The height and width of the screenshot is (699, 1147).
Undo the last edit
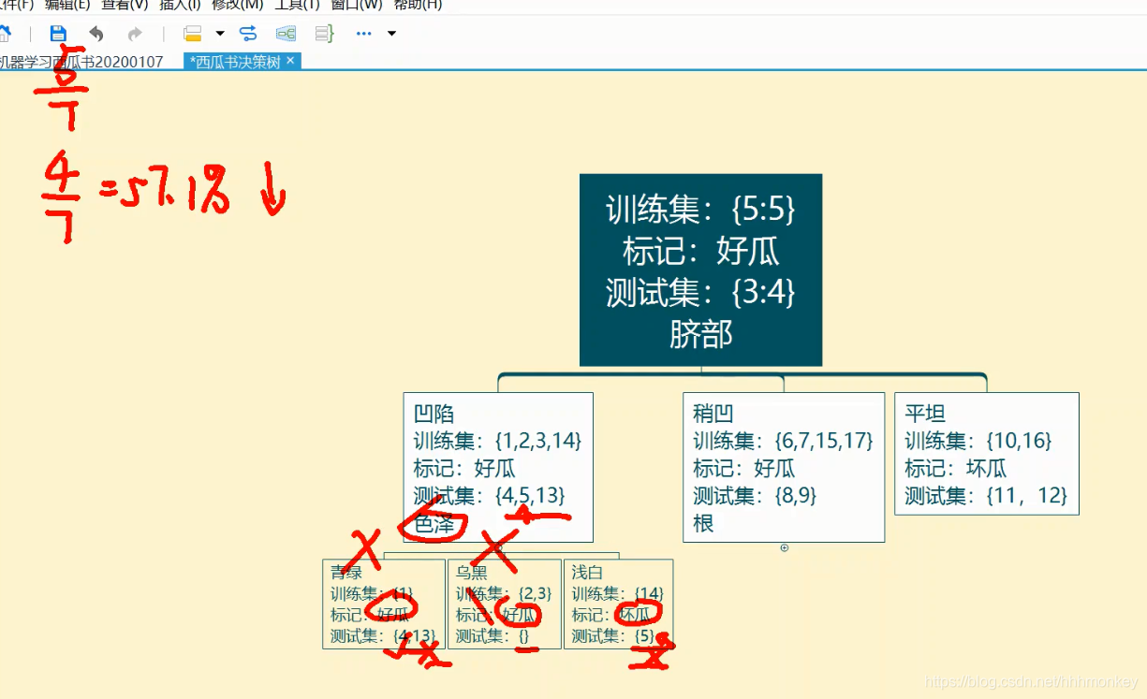[98, 33]
